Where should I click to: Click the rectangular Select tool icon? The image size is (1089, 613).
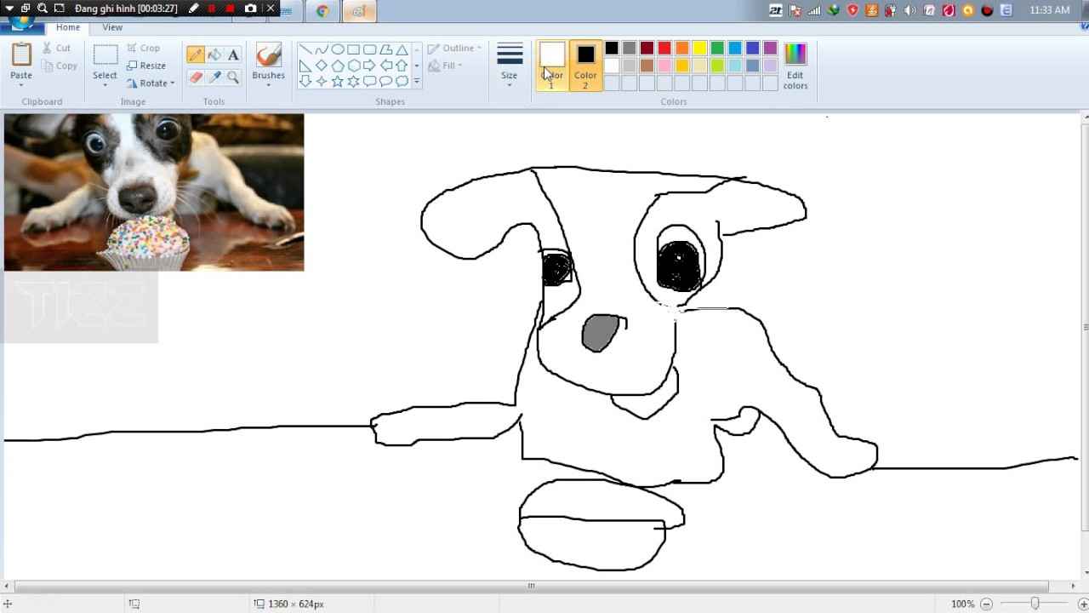(x=105, y=55)
